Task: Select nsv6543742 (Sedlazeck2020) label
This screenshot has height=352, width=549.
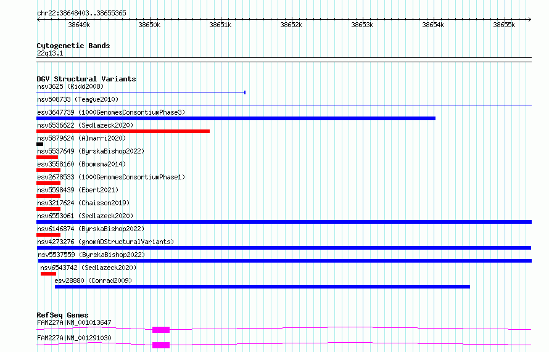Action: [88, 268]
